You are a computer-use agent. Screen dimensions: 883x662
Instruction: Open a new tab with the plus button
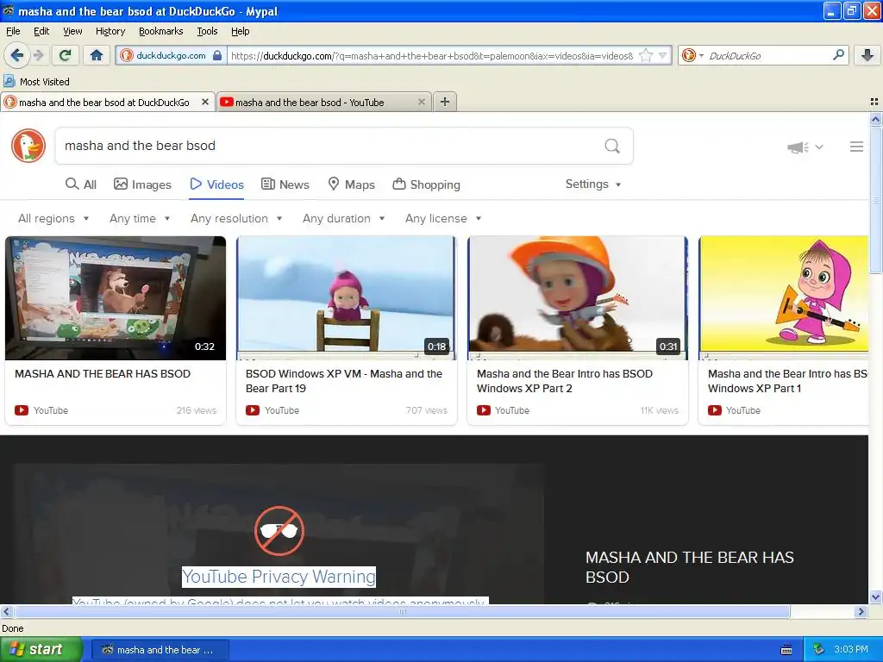(445, 102)
